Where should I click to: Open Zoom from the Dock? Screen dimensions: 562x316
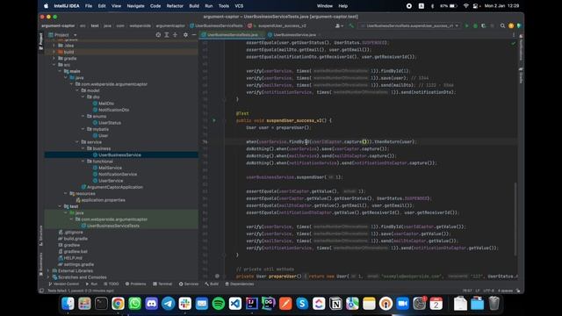[402, 304]
